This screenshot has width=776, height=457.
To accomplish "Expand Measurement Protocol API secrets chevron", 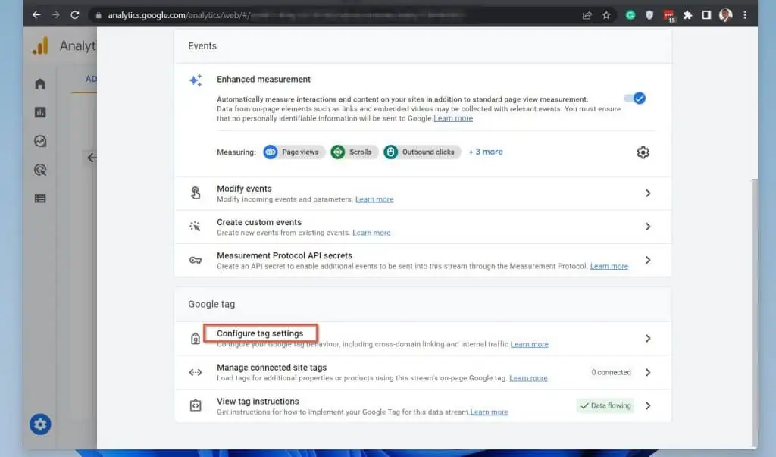I will pos(647,260).
